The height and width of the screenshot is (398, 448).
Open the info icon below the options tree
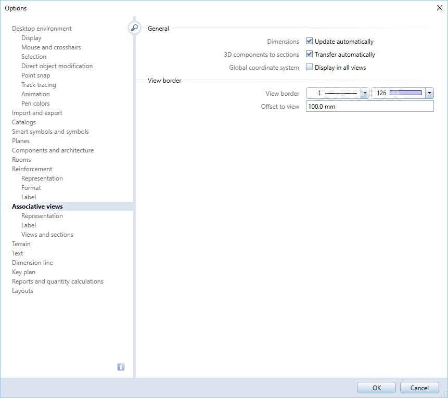point(121,367)
